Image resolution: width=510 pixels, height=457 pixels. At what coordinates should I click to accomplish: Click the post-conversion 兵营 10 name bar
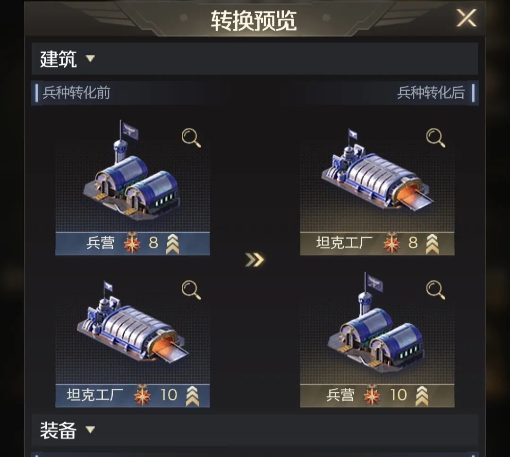(x=377, y=396)
